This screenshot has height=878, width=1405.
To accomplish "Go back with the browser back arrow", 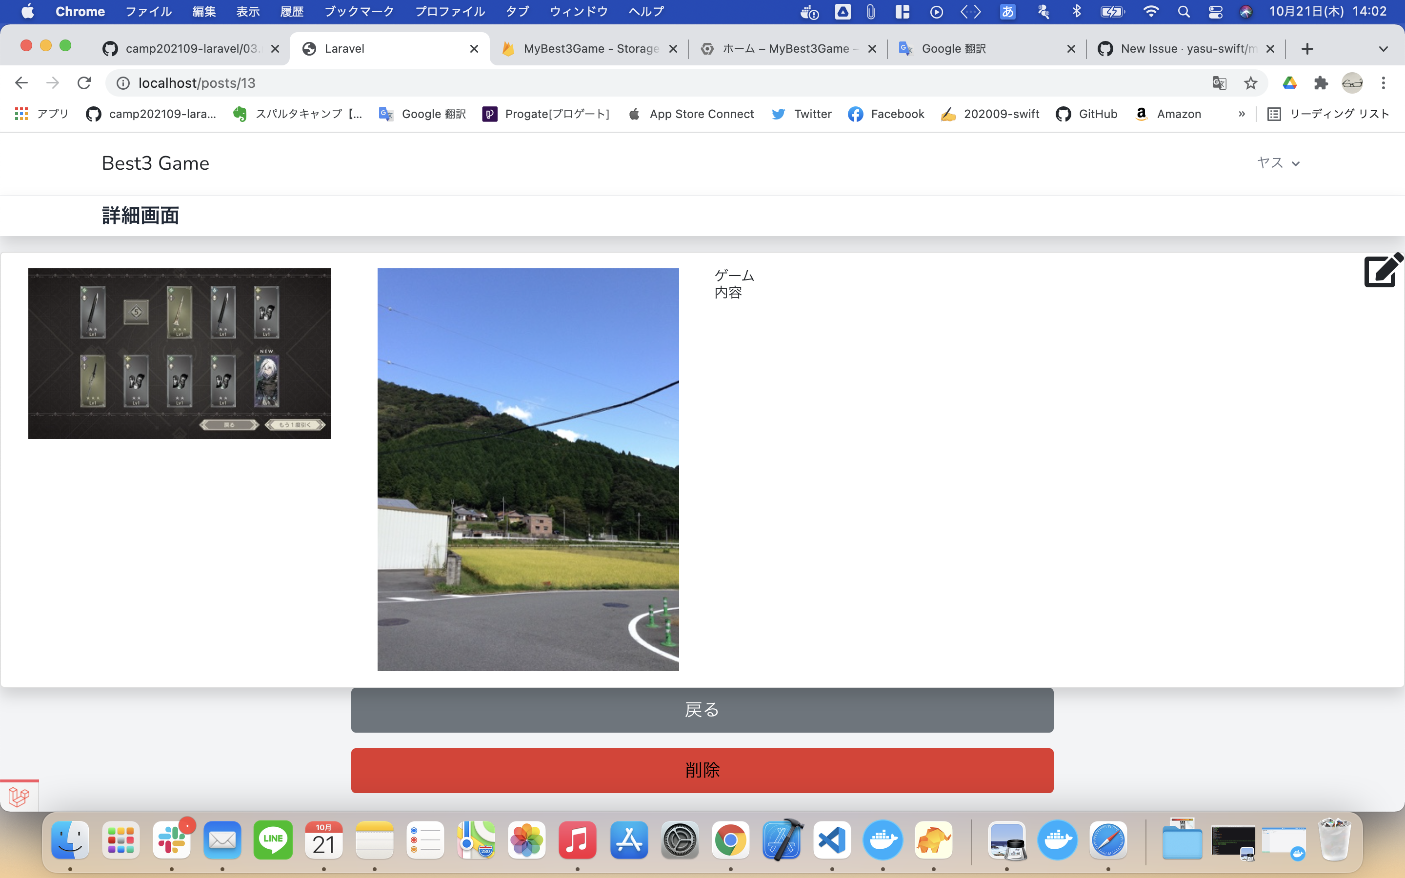I will [x=21, y=83].
